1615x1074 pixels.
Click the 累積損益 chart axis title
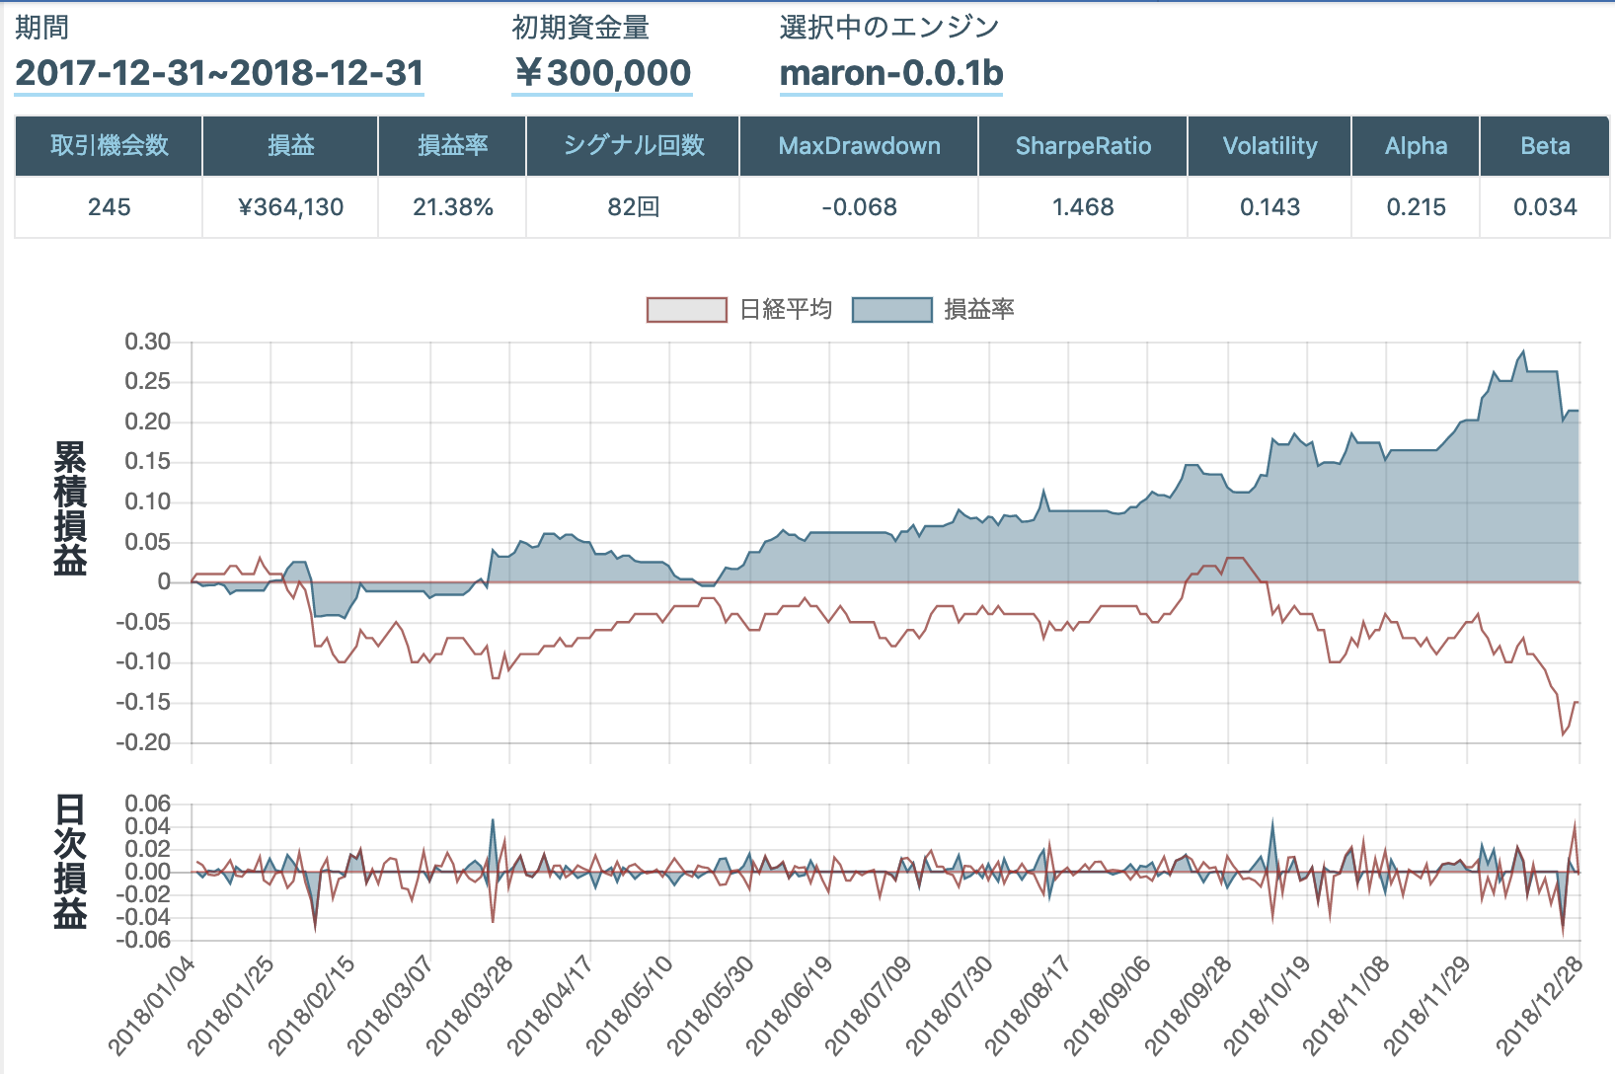70,508
